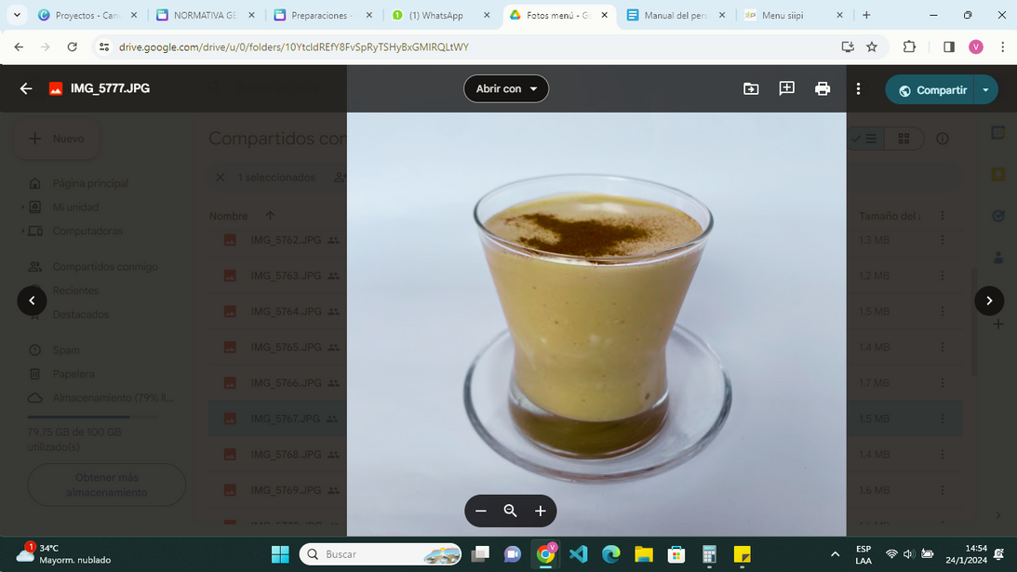Viewport: 1017px width, 572px height.
Task: Go to the previous image
Action: 32,300
